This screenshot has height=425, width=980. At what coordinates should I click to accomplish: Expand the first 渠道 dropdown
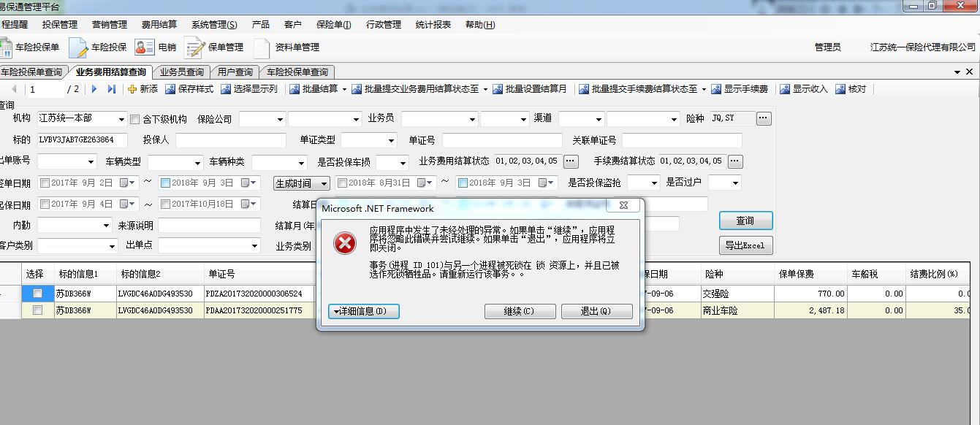[599, 119]
